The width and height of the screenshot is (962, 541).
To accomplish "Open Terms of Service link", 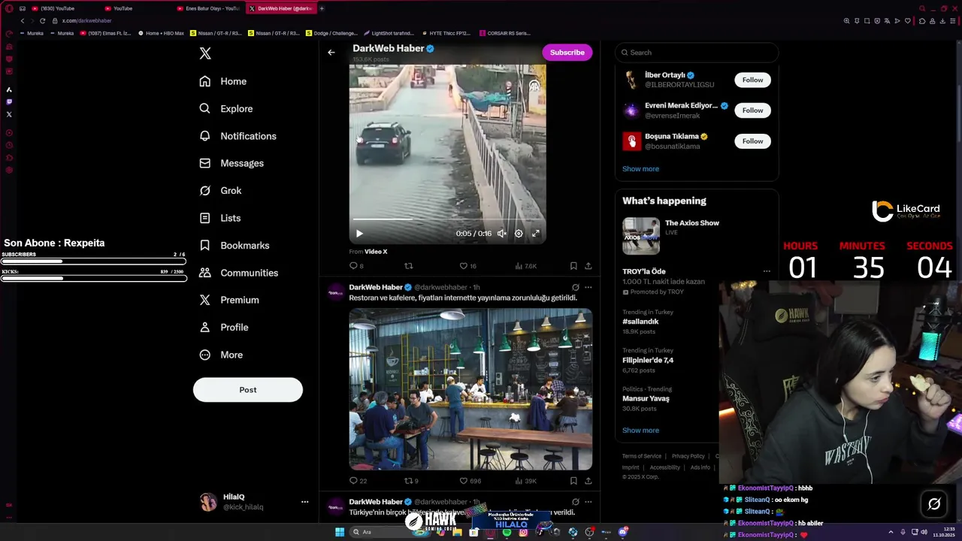I will pos(642,456).
